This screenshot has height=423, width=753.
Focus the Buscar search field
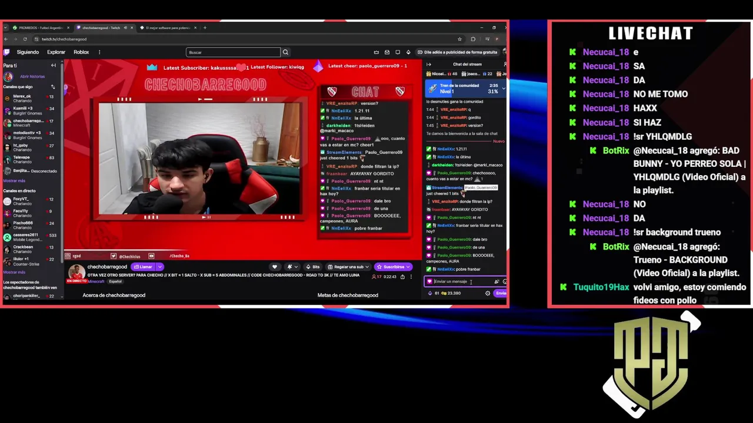click(233, 52)
